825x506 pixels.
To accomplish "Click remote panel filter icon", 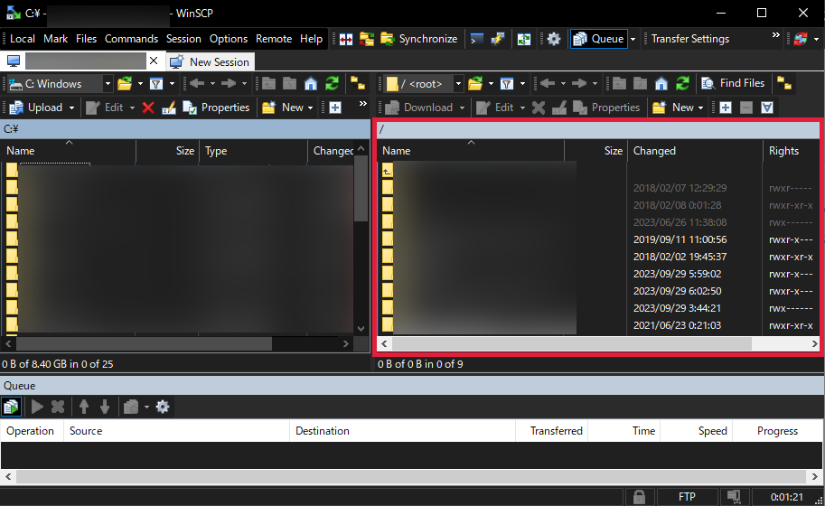I will [x=507, y=84].
